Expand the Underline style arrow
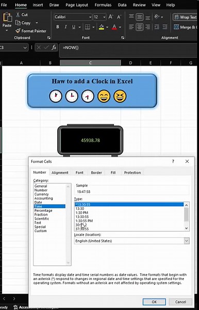Image resolution: width=199 pixels, height=310 pixels. pos(80,27)
